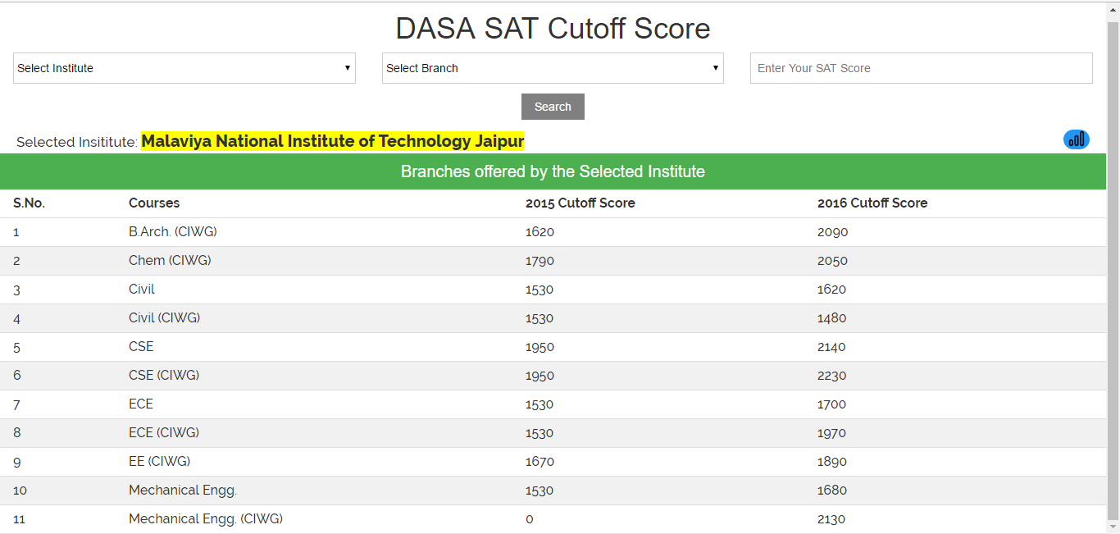Select the B.Arch. (CIWG) course row
Viewport: 1120px width, 534px height.
(x=173, y=232)
